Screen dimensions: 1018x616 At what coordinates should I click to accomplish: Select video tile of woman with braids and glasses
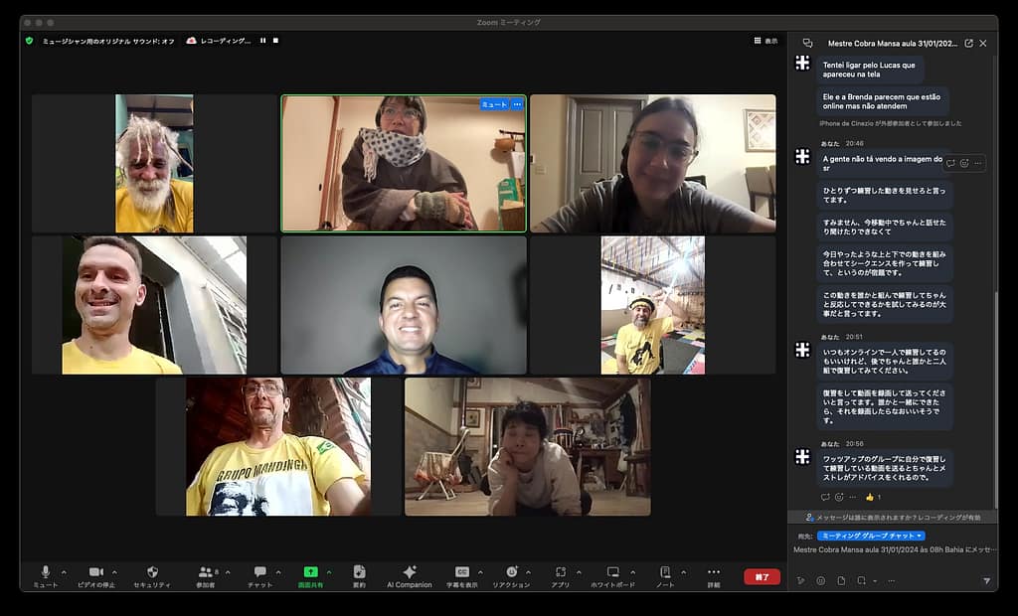point(652,164)
